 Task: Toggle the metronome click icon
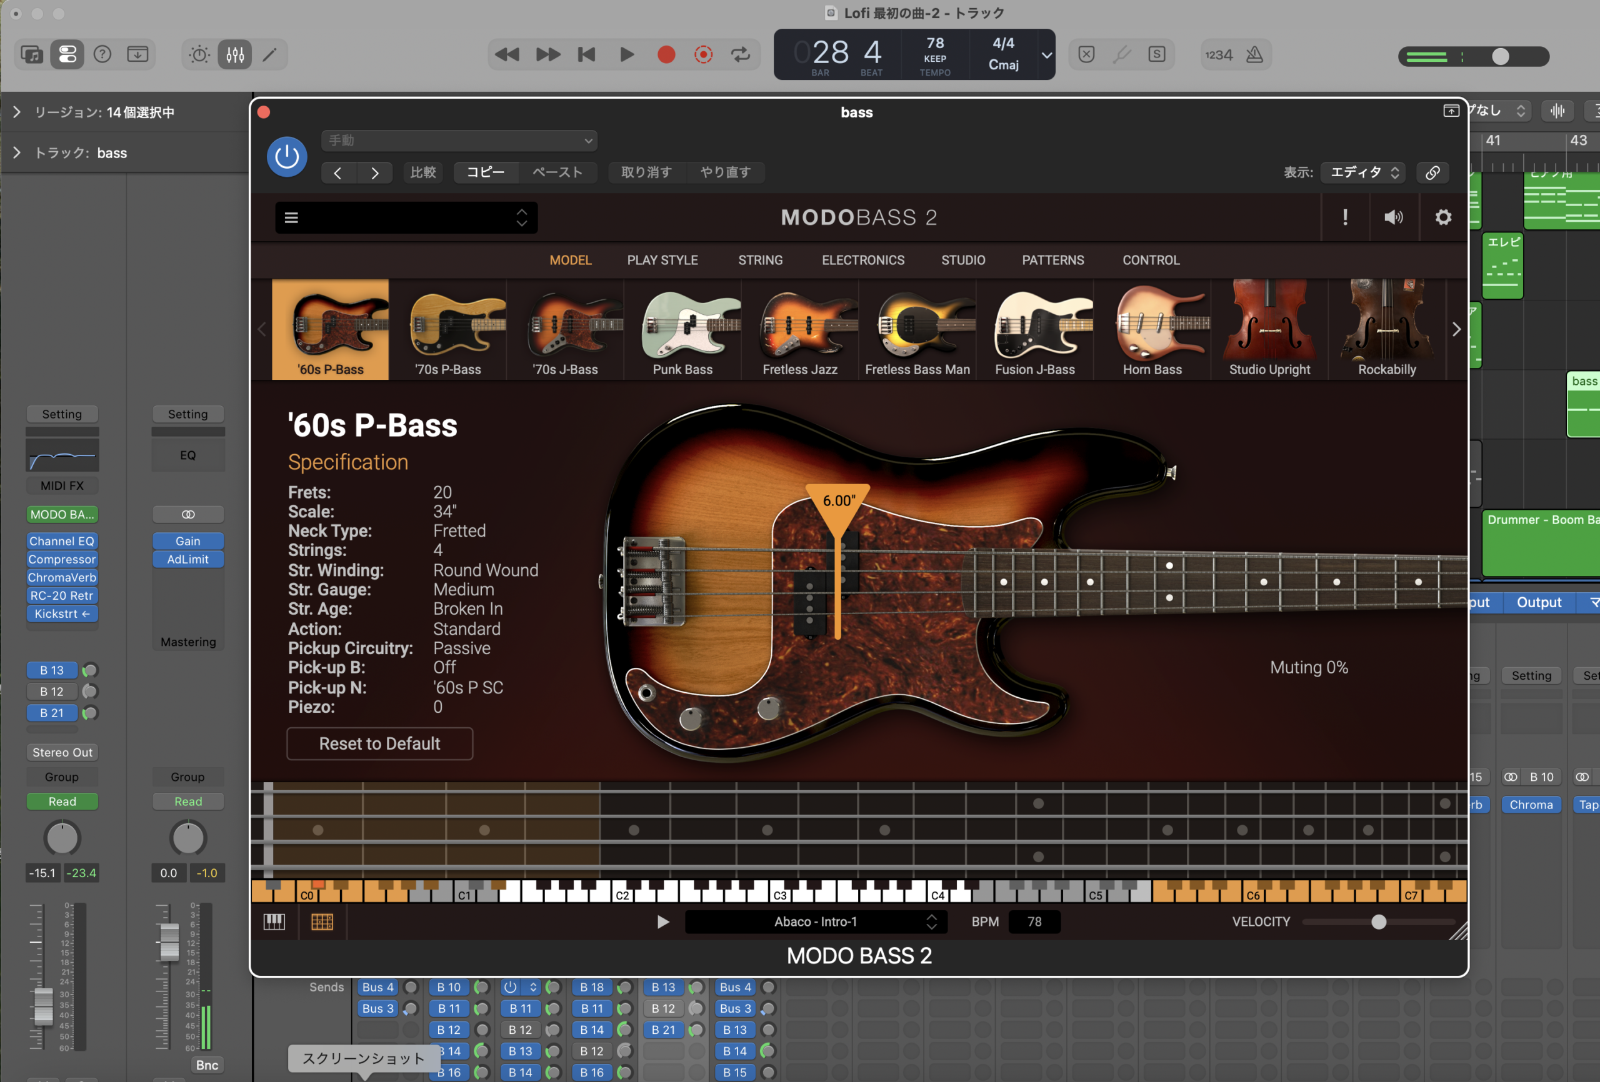pyautogui.click(x=1254, y=54)
